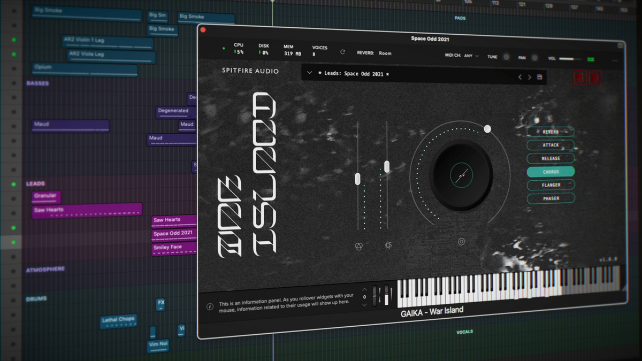
Task: Open the MIDI channel ANY dropdown
Action: click(472, 56)
